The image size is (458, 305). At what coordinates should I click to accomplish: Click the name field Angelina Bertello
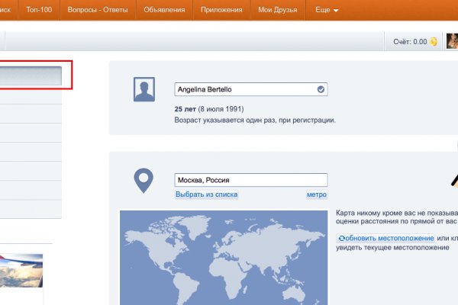[x=244, y=89]
